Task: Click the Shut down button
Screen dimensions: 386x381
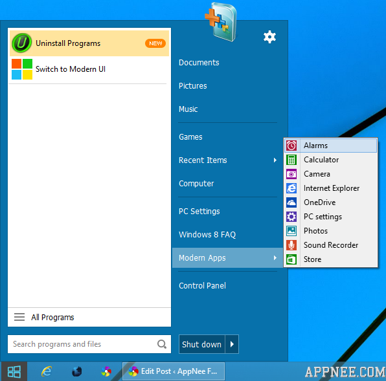Action: click(x=202, y=344)
